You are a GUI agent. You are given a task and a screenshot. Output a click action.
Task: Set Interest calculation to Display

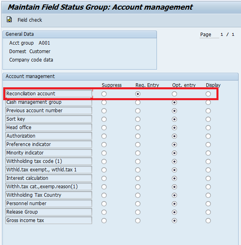click(x=208, y=178)
